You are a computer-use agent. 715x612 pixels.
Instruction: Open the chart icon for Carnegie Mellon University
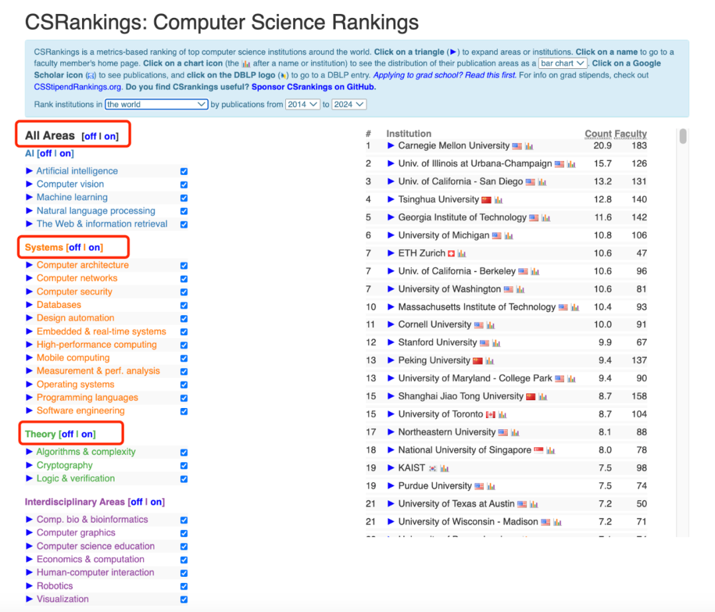coord(529,146)
